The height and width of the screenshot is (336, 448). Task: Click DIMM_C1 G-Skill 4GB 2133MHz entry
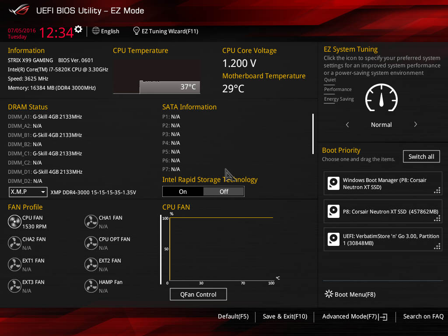[x=45, y=154]
